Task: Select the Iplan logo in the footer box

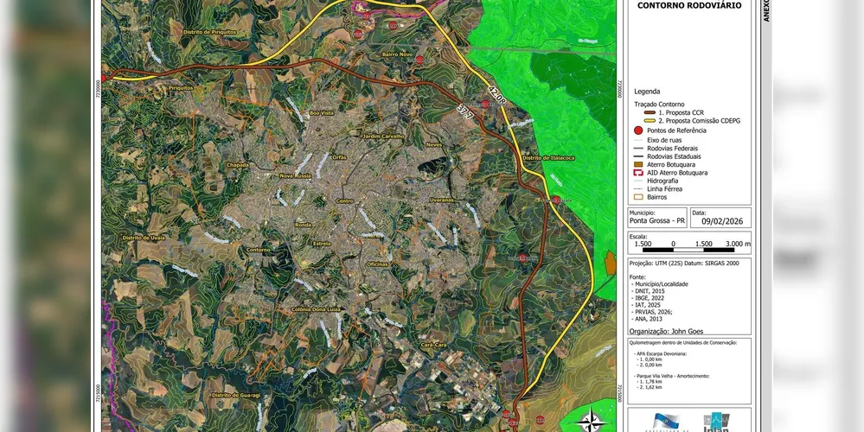Action: click(716, 422)
